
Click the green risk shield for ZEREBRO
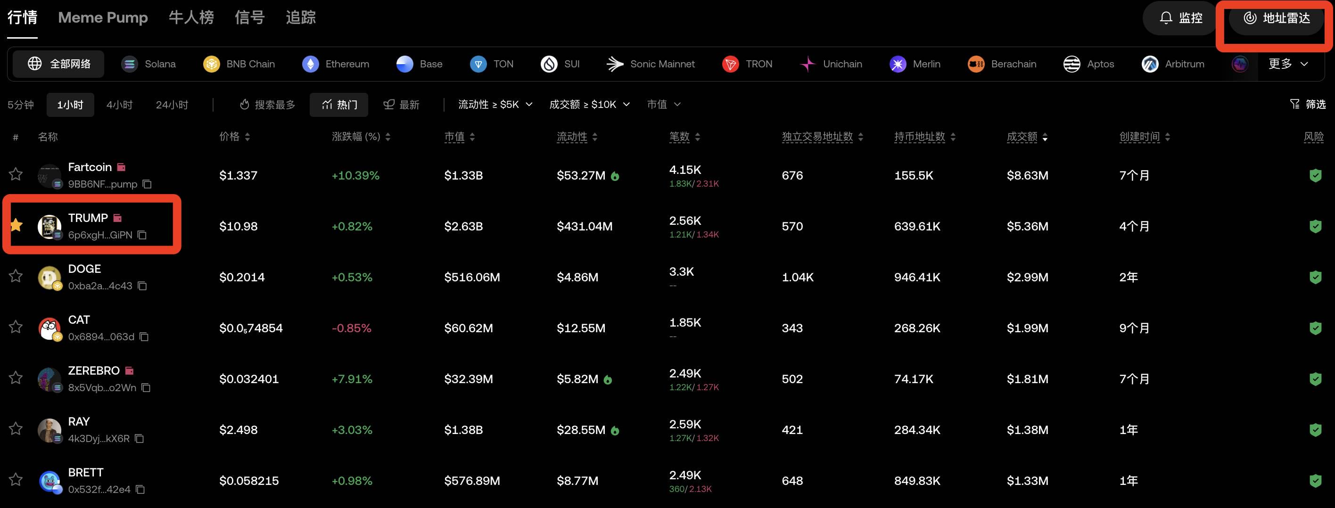(1315, 379)
